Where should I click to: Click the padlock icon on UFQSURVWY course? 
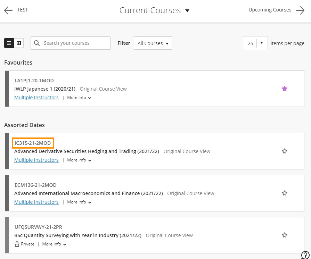click(17, 244)
